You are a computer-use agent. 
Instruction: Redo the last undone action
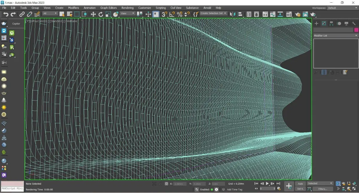[13, 14]
